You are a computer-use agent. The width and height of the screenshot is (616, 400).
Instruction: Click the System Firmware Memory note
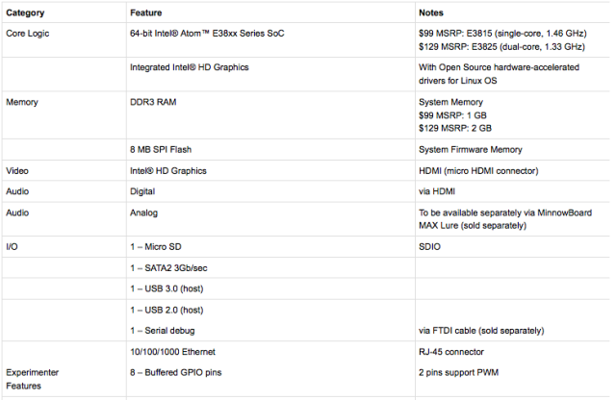pyautogui.click(x=471, y=150)
